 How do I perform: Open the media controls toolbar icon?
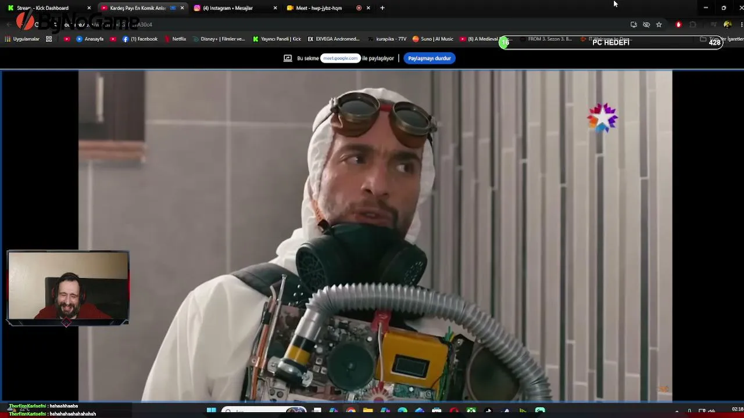714,24
